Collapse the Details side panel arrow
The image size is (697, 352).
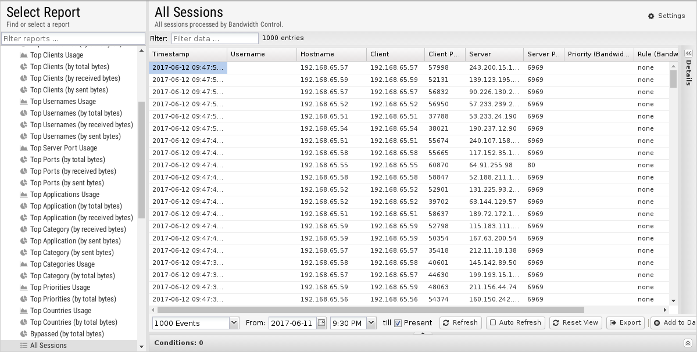click(x=688, y=53)
